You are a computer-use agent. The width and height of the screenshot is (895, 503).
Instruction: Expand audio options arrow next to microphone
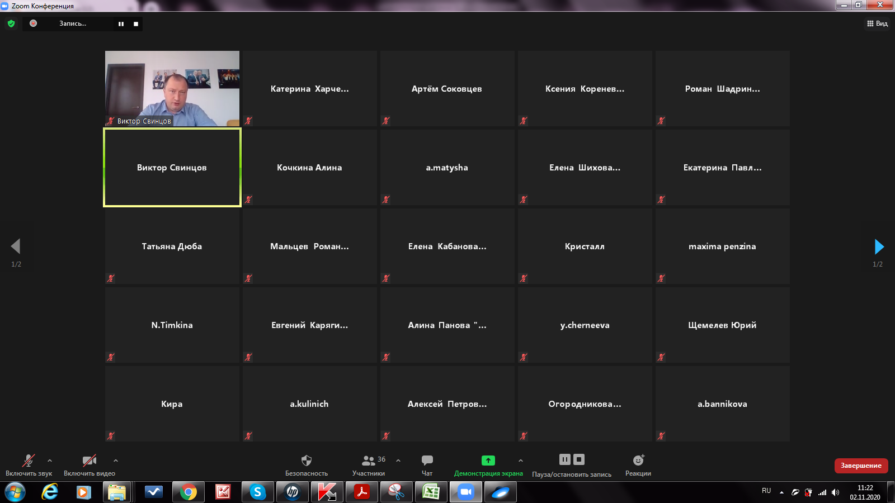tap(50, 461)
